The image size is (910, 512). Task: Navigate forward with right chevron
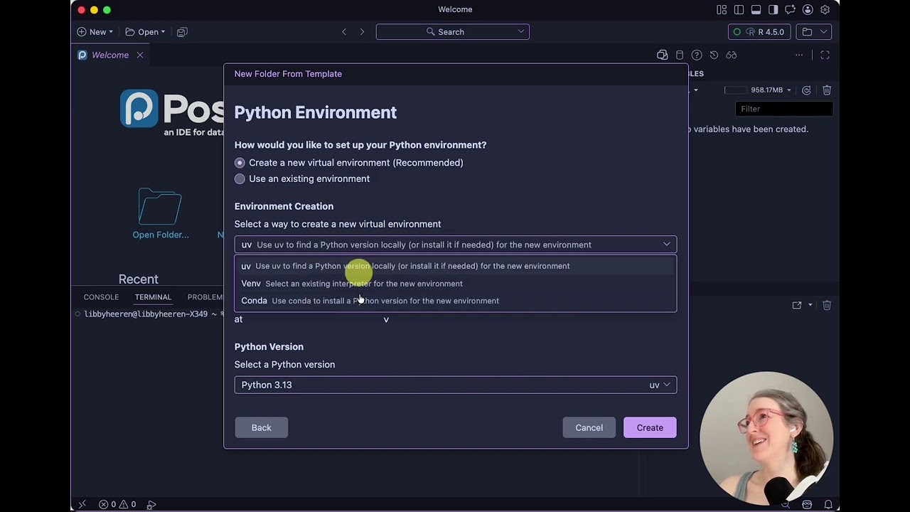tap(362, 32)
